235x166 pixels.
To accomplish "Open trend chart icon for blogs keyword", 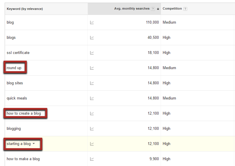I will [92, 38].
